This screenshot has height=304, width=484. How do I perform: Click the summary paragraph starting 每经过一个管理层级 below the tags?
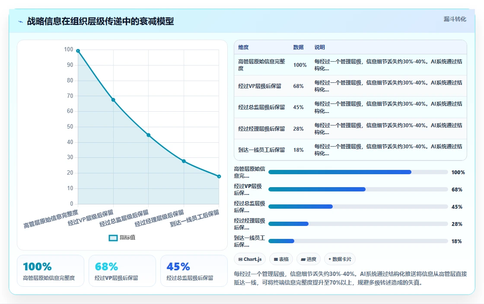[350, 278]
